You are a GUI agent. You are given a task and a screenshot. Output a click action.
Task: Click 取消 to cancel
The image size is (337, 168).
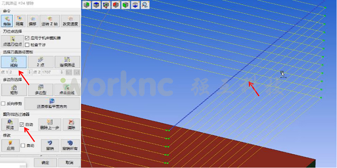(69, 163)
